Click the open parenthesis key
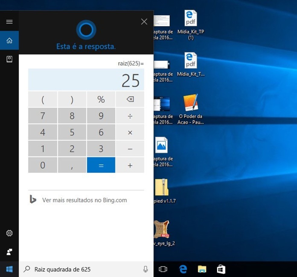297x277 pixels. 43,99
